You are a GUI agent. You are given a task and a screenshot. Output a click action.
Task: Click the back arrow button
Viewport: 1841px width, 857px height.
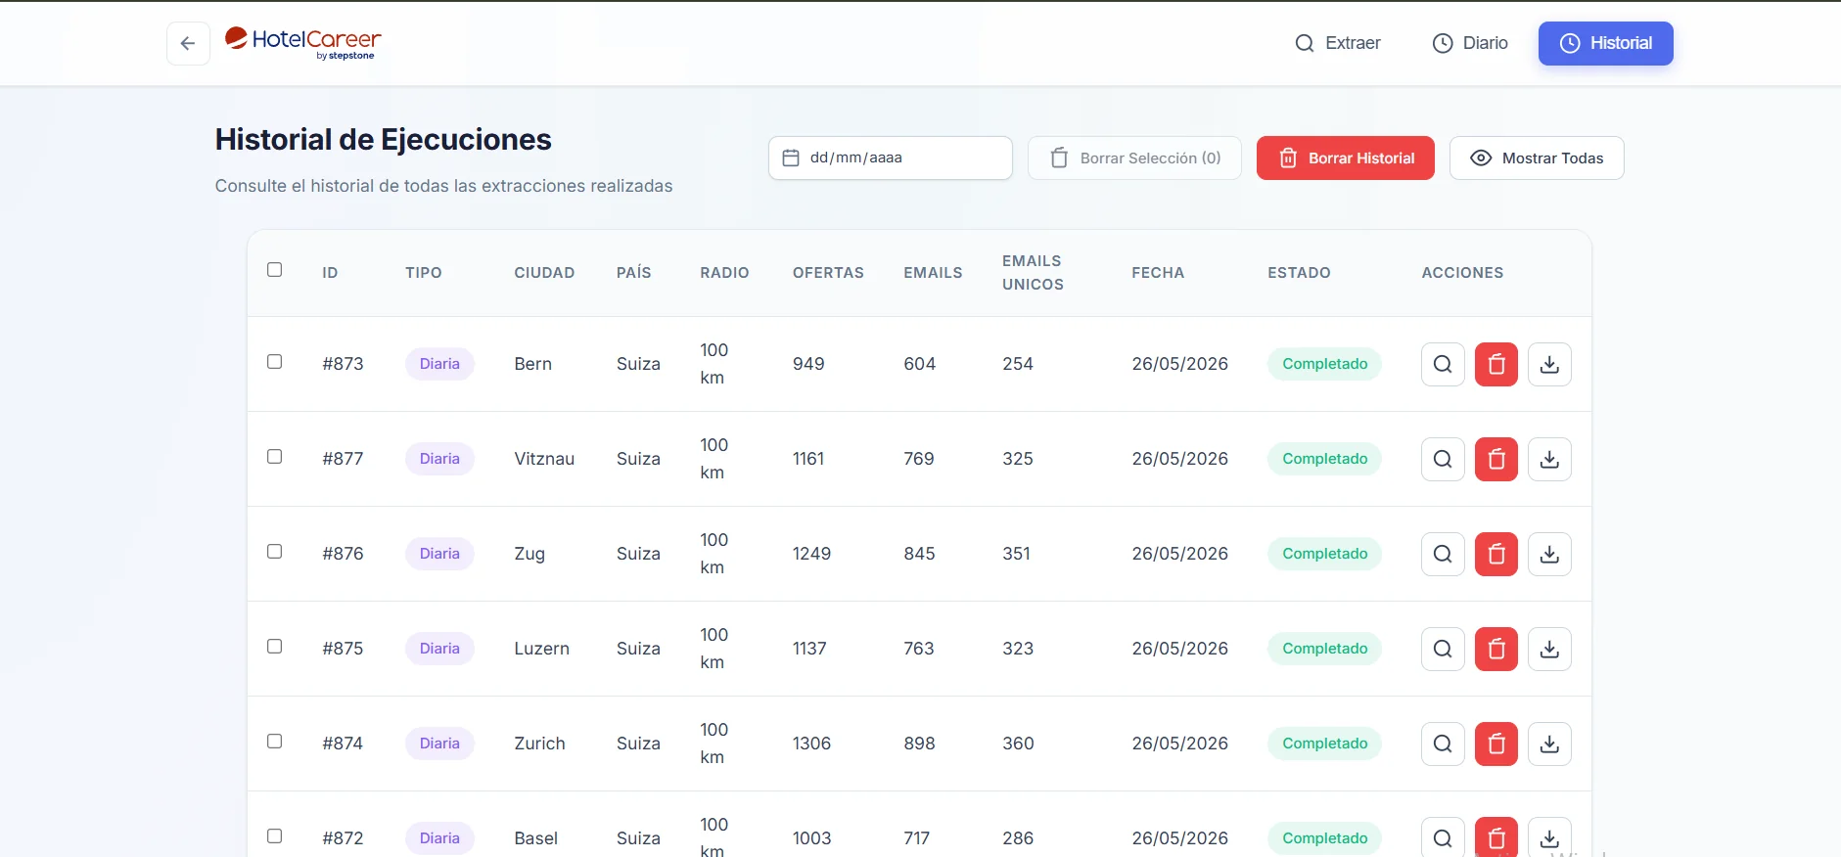point(188,43)
